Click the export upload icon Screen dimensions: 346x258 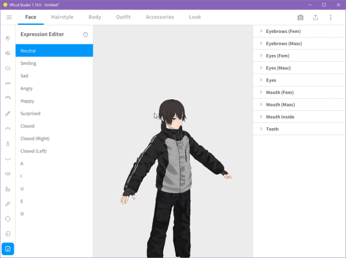315,17
